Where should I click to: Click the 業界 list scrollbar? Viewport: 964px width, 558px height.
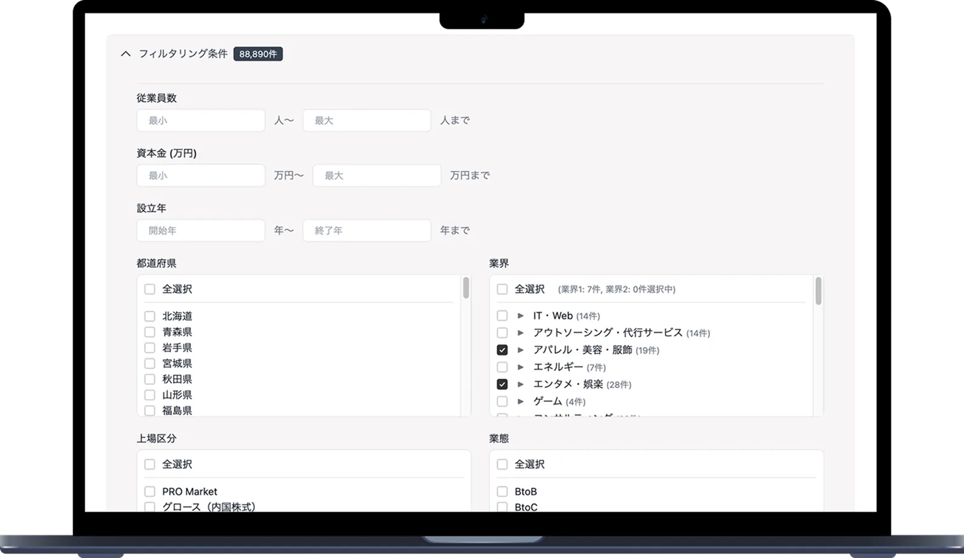(x=818, y=291)
